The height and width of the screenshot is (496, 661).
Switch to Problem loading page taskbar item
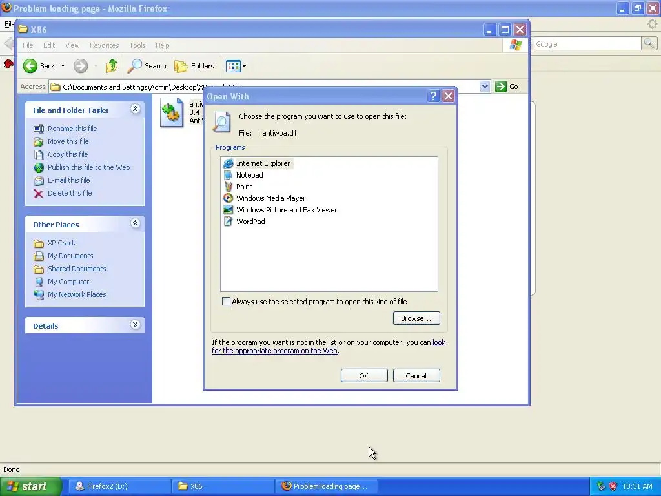click(327, 487)
